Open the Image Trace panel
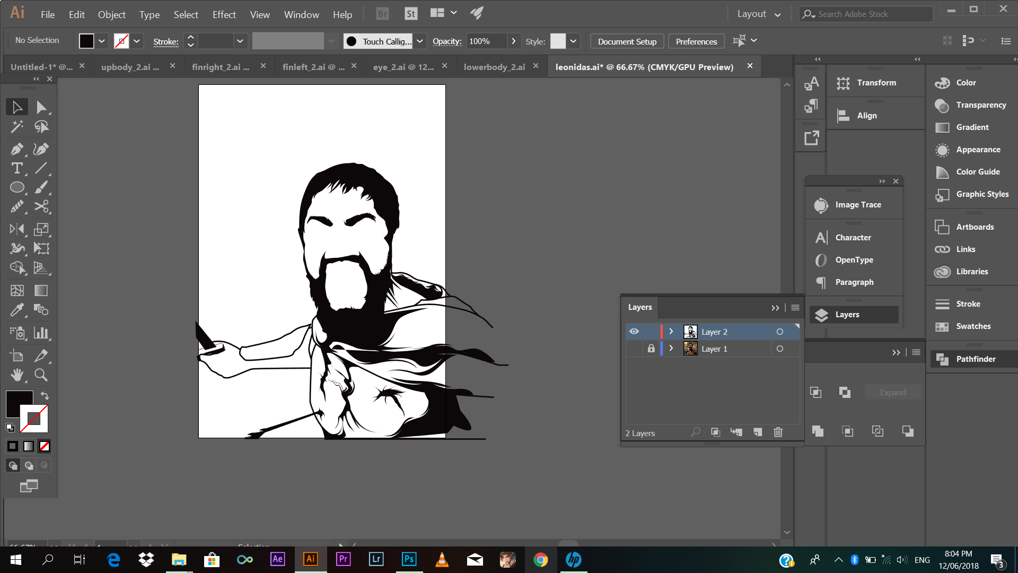The height and width of the screenshot is (573, 1018). [x=857, y=205]
